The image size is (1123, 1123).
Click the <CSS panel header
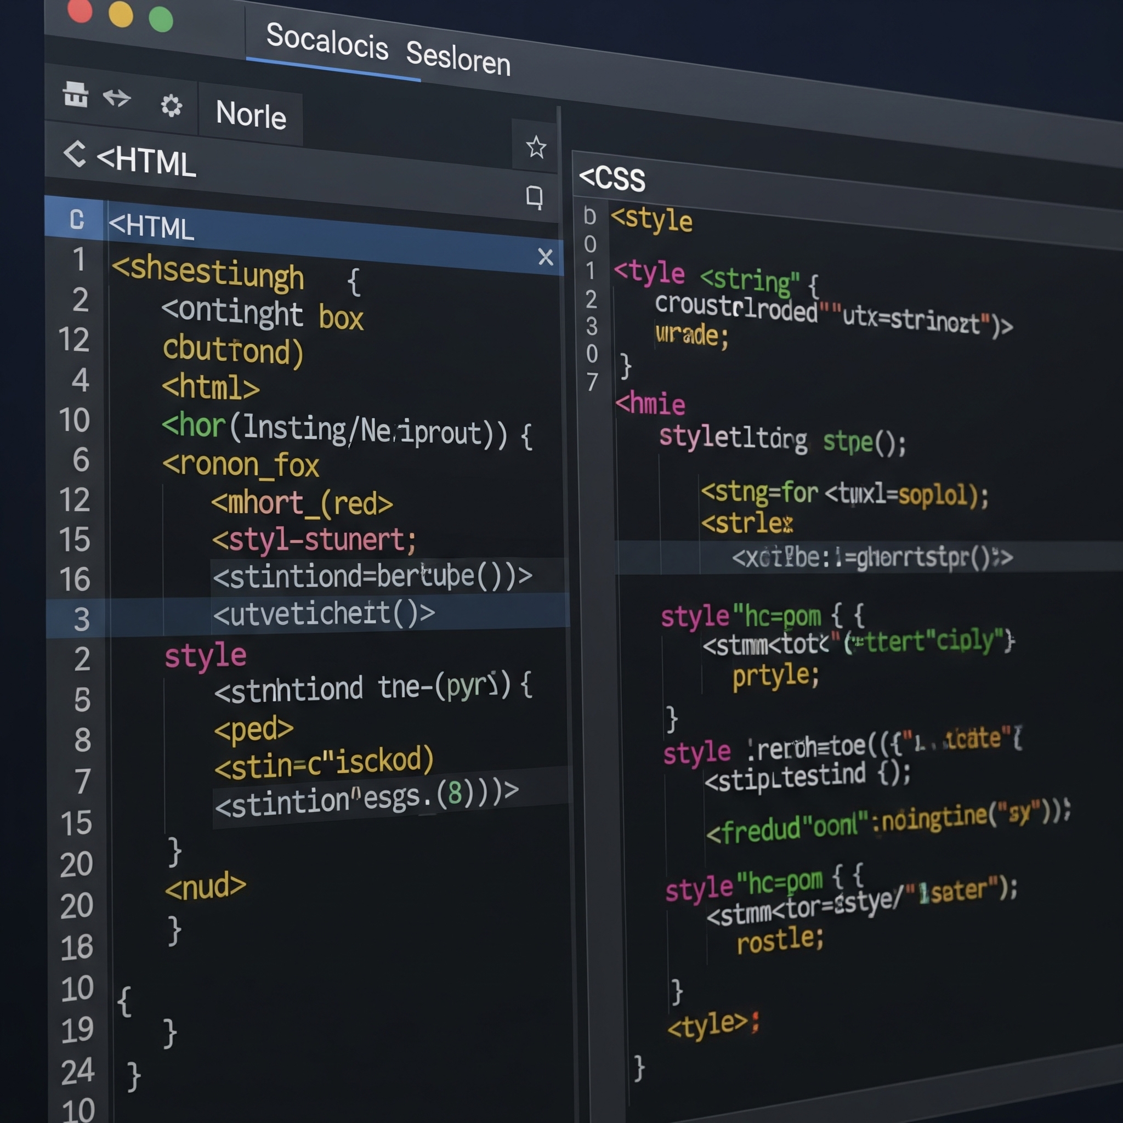612,178
